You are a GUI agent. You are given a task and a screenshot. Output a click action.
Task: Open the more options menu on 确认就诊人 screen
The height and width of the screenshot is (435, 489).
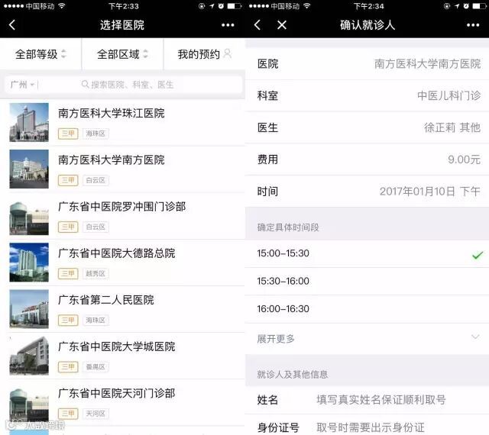click(473, 25)
